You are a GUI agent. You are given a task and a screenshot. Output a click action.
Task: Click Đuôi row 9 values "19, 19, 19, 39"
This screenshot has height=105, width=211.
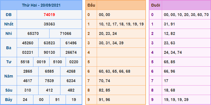[x=176, y=100]
